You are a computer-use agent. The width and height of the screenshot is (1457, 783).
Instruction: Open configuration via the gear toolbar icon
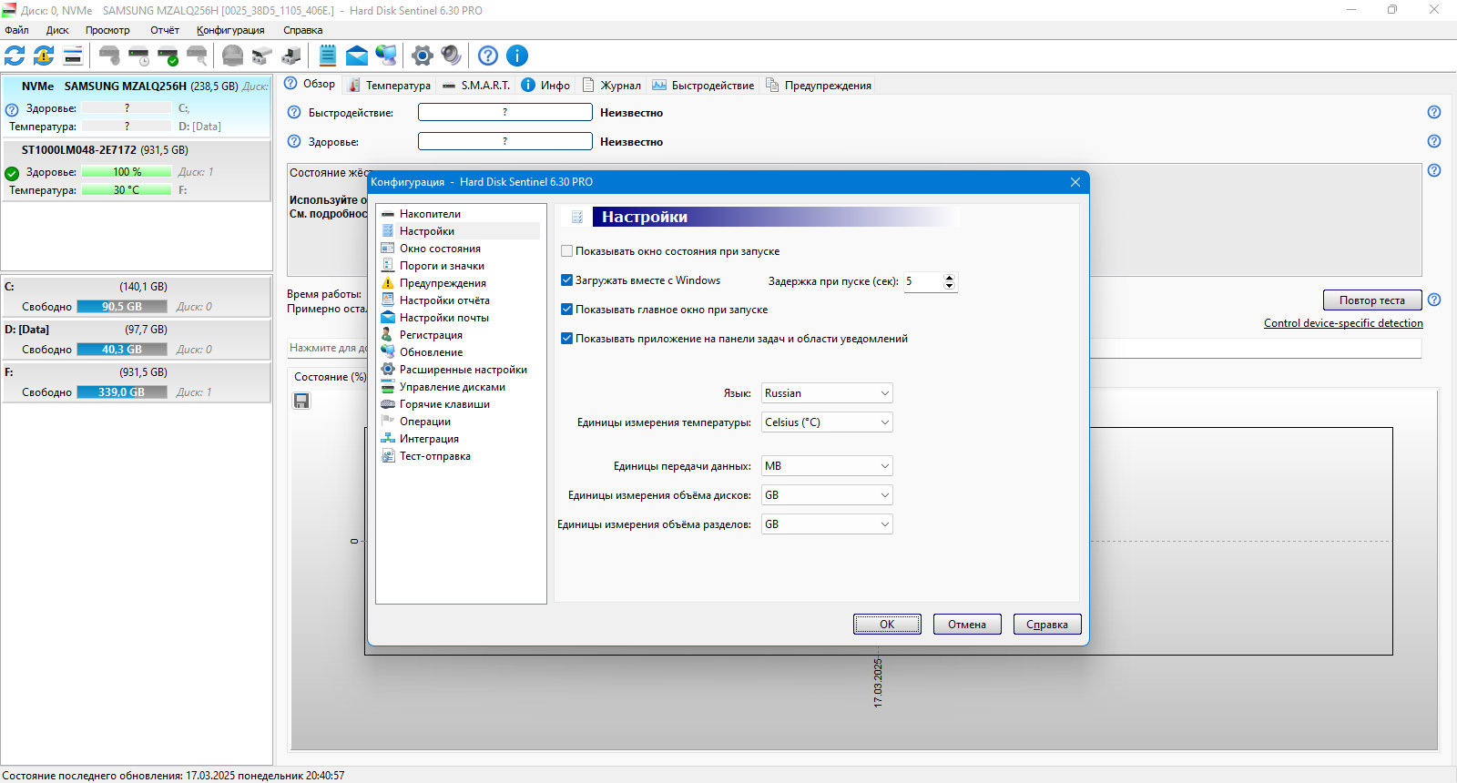coord(422,56)
